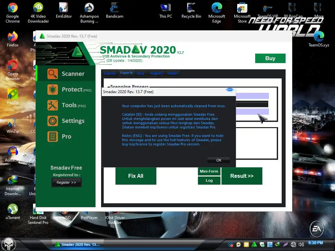The width and height of the screenshot is (335, 251).
Task: Click the Mini-Form button
Action: point(209,171)
